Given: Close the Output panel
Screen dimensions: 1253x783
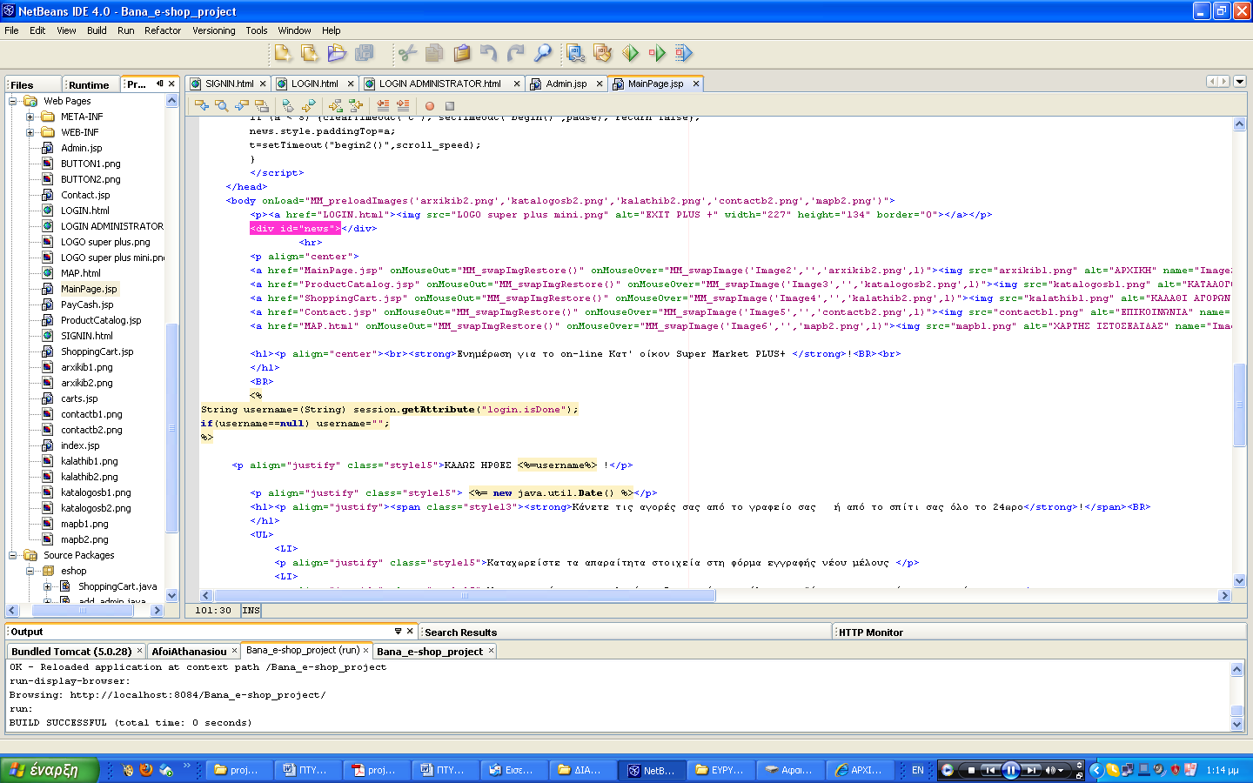Looking at the screenshot, I should point(410,632).
